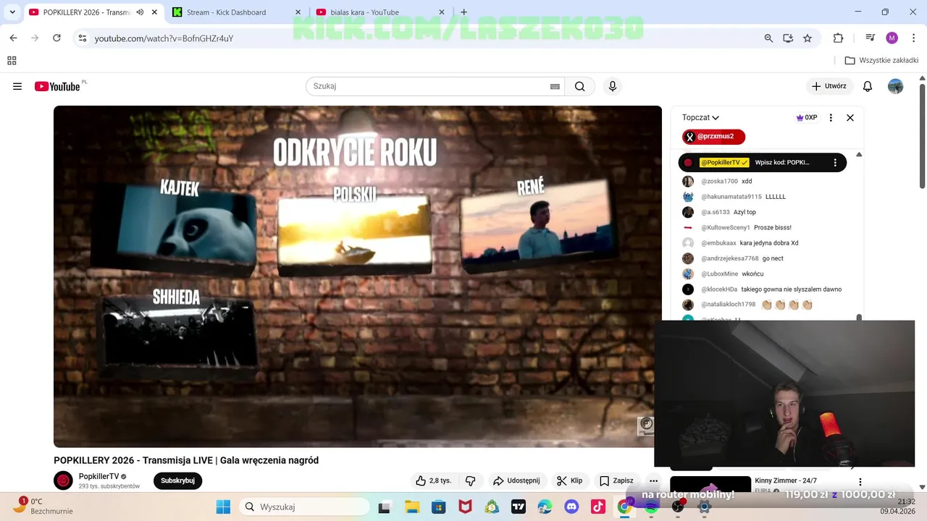Open the YouTube hamburger guide menu

coord(17,86)
